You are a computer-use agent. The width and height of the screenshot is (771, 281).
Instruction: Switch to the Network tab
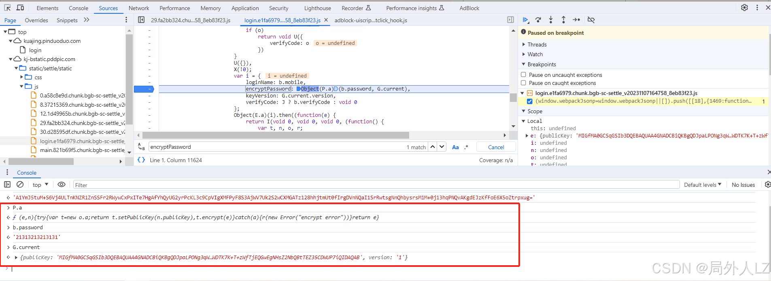pyautogui.click(x=139, y=8)
